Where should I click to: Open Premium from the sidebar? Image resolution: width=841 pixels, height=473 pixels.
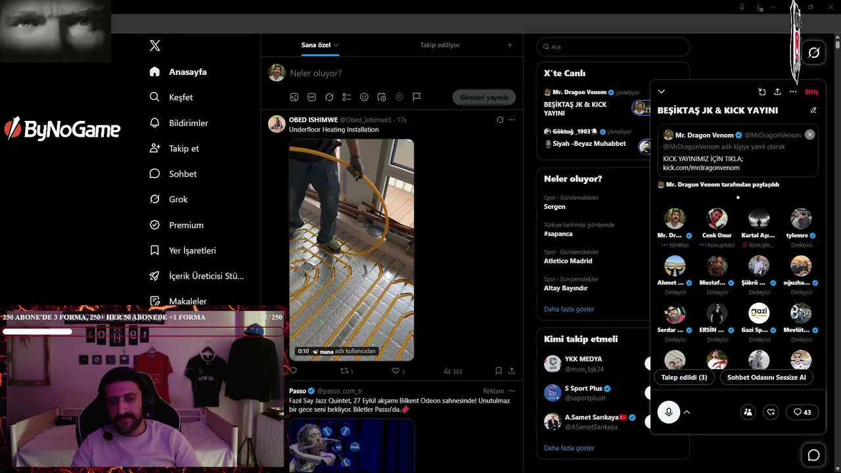pyautogui.click(x=177, y=225)
